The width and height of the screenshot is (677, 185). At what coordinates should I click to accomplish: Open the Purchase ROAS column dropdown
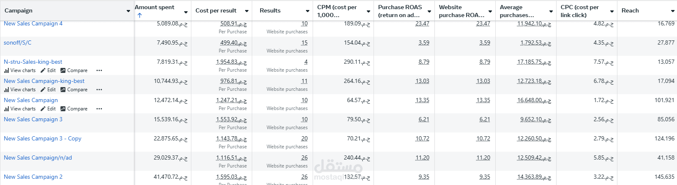click(x=429, y=11)
